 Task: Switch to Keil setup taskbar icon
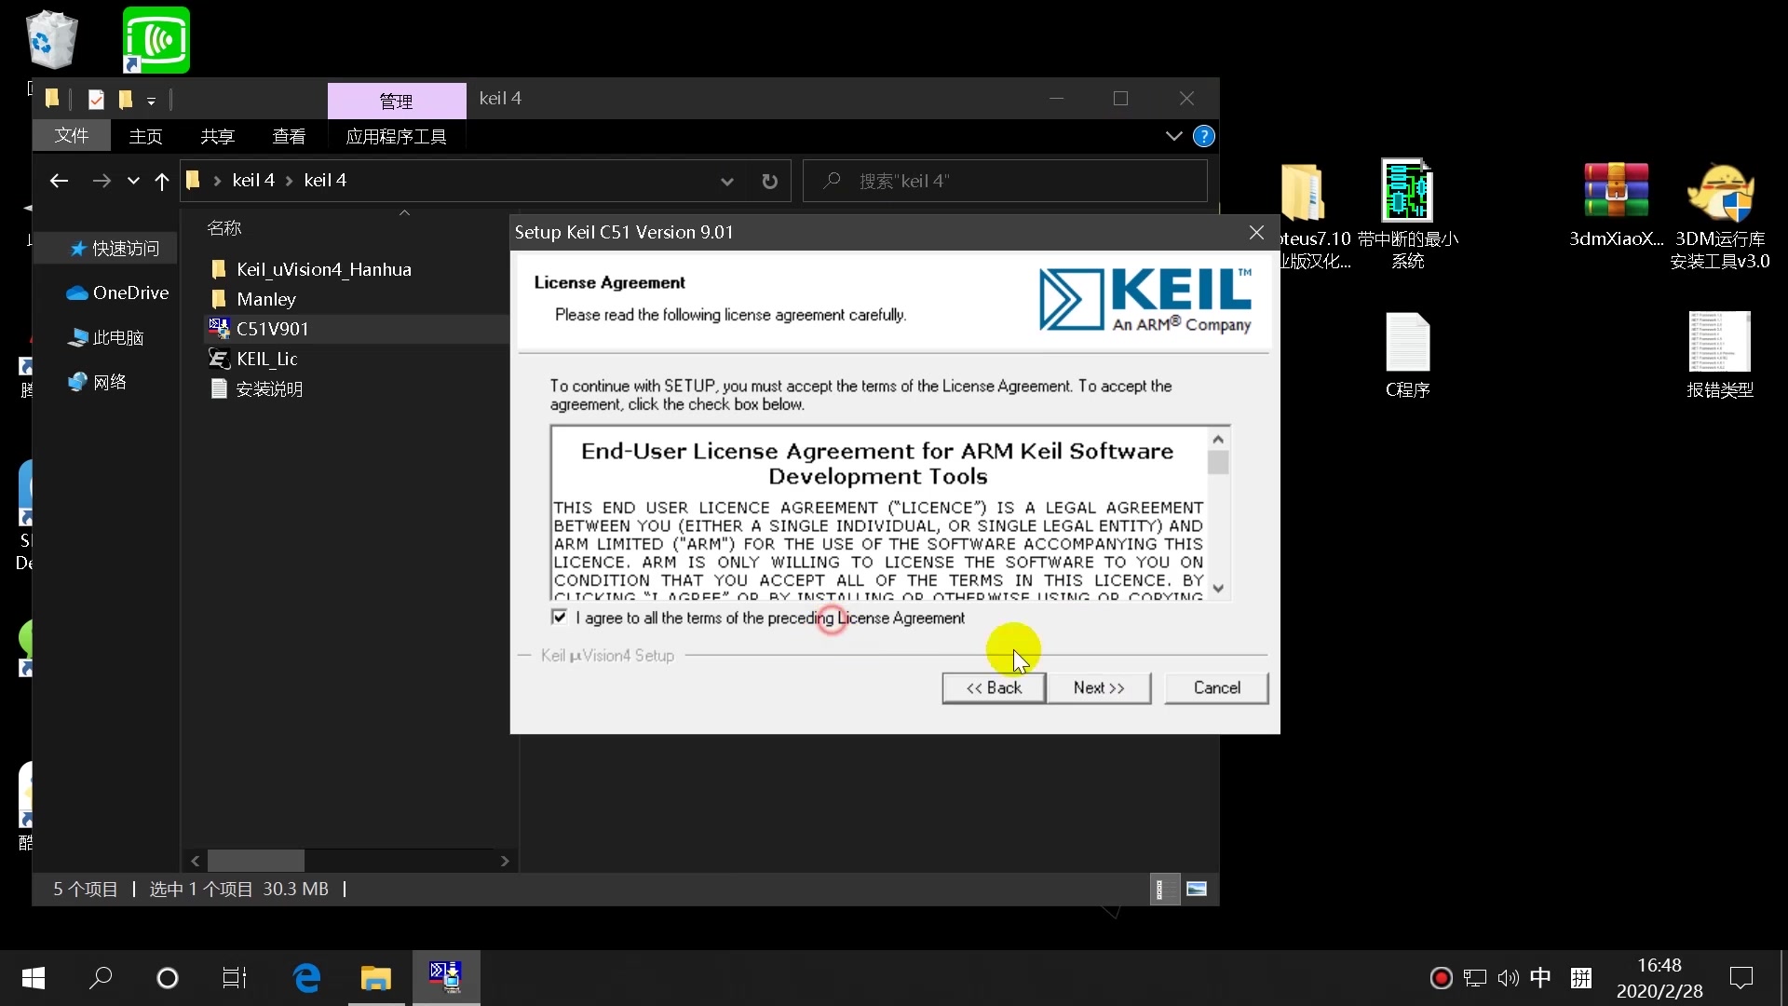445,978
